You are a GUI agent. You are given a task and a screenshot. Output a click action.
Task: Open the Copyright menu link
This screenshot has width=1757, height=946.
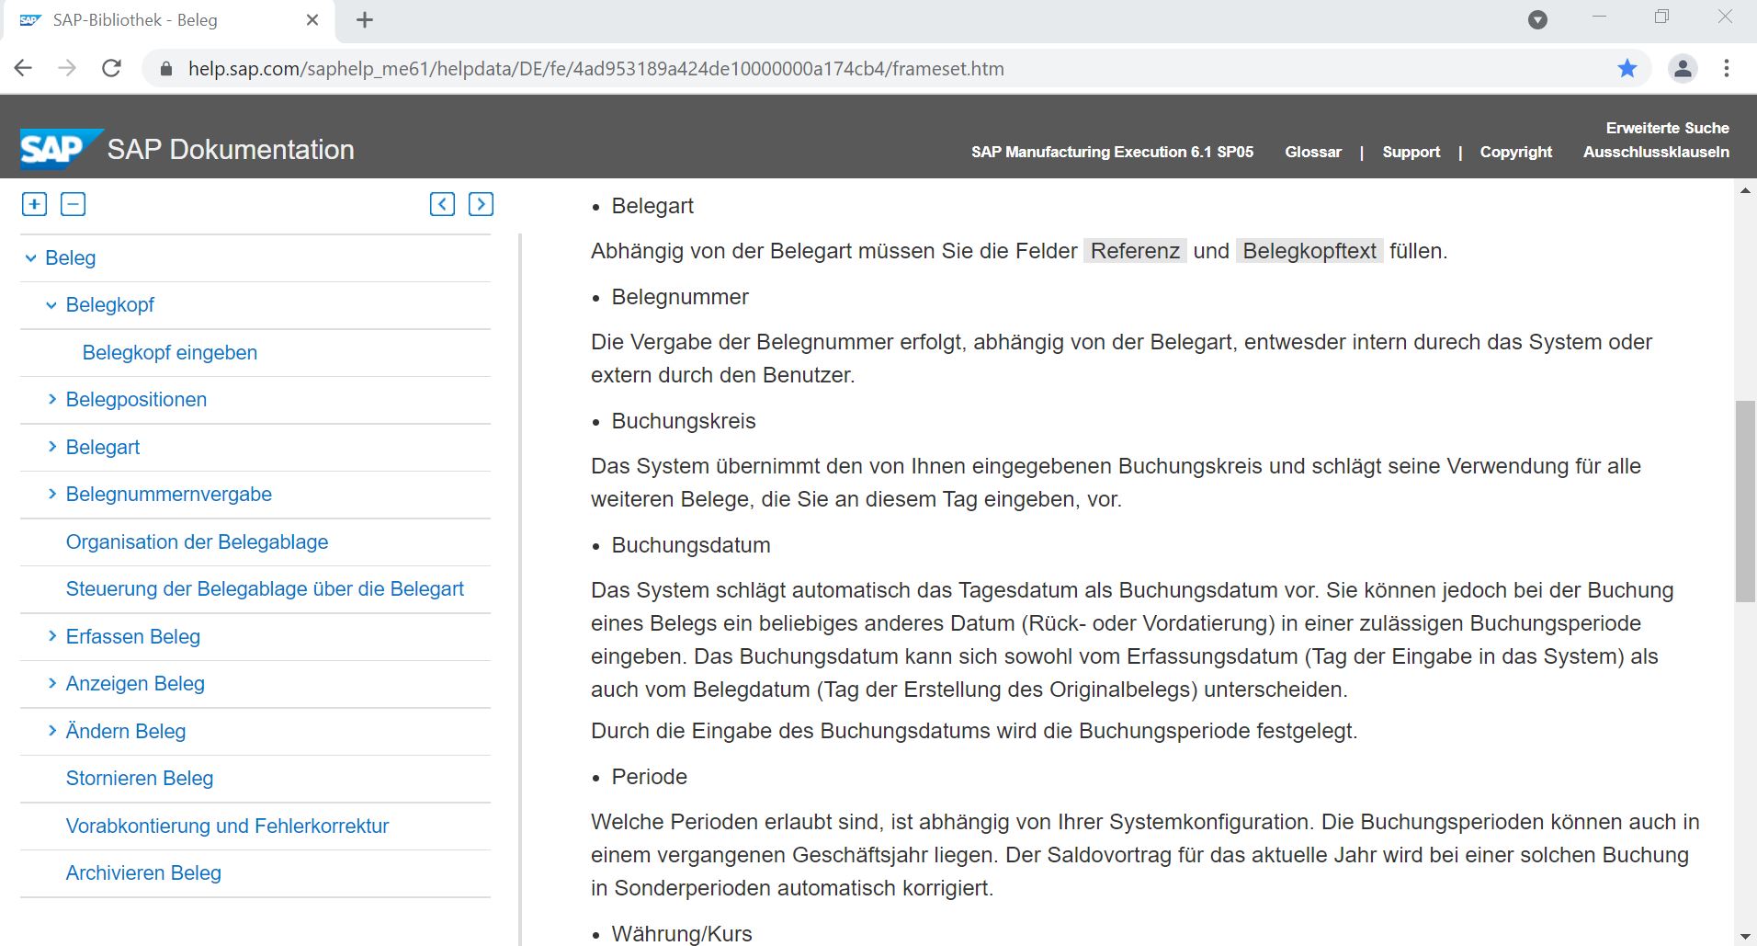click(1516, 152)
